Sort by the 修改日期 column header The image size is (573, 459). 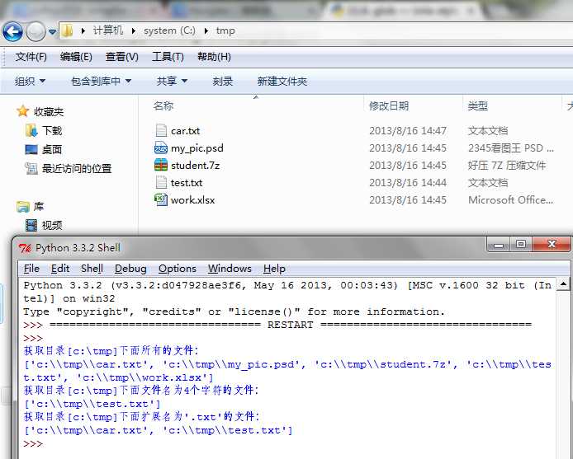pos(388,105)
